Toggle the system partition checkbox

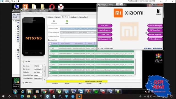tap(50, 70)
